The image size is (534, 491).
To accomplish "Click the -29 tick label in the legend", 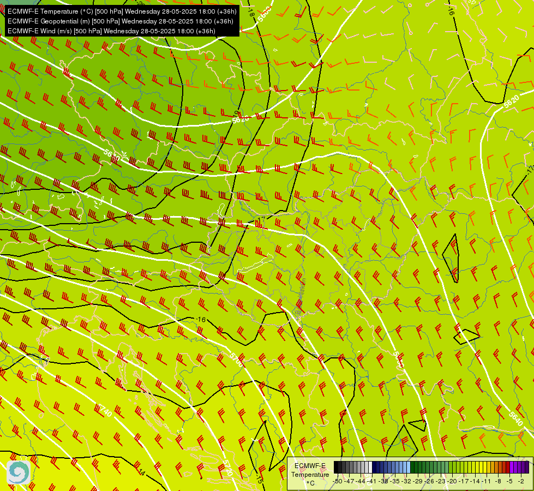I will click(x=418, y=481).
